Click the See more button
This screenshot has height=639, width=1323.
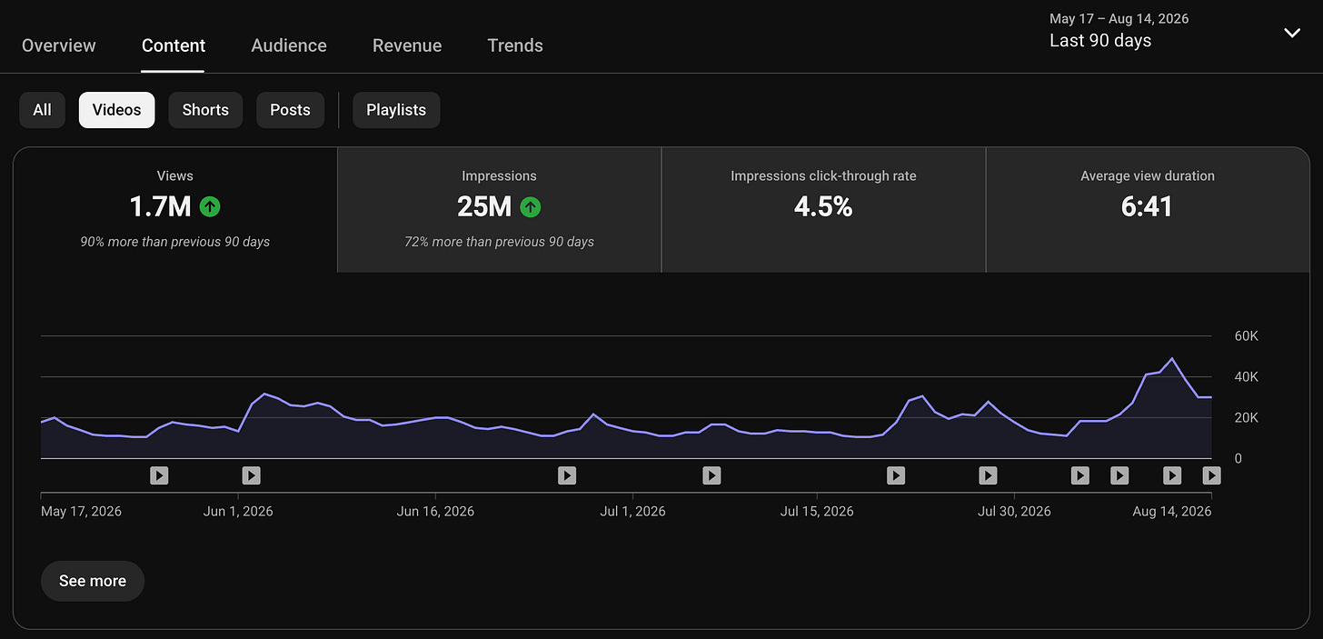pyautogui.click(x=93, y=581)
